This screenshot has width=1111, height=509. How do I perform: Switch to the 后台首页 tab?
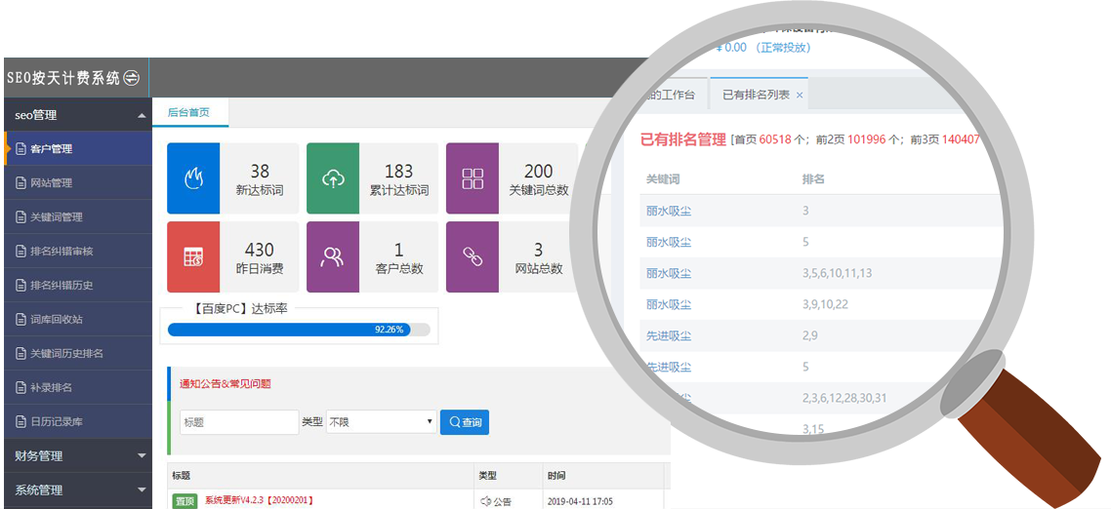click(188, 112)
